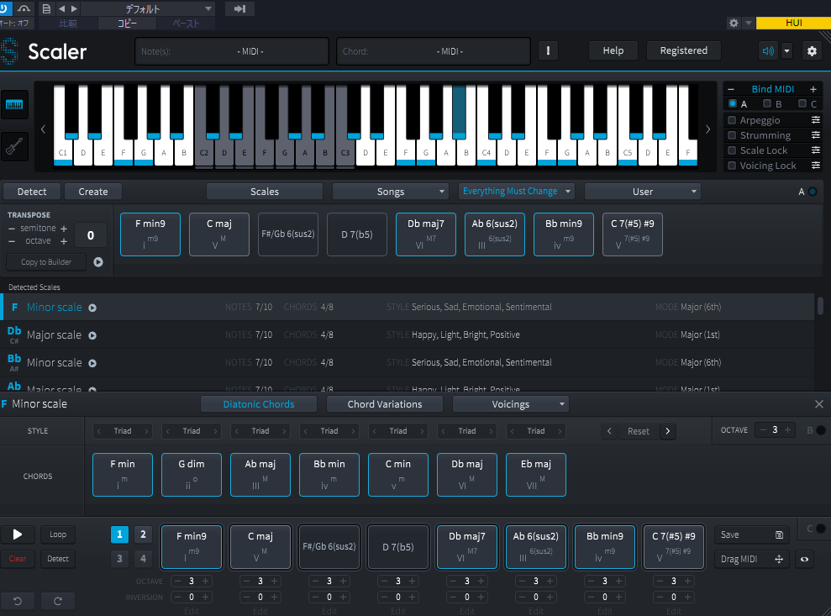Open Scale Lock settings sliders icon
Image resolution: width=831 pixels, height=616 pixels.
(816, 150)
